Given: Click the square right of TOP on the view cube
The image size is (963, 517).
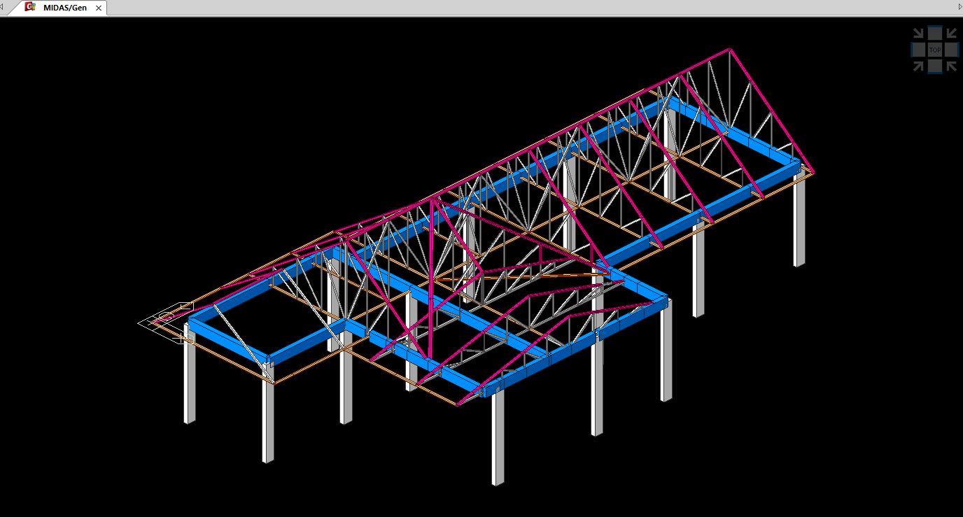Looking at the screenshot, I should pyautogui.click(x=952, y=50).
